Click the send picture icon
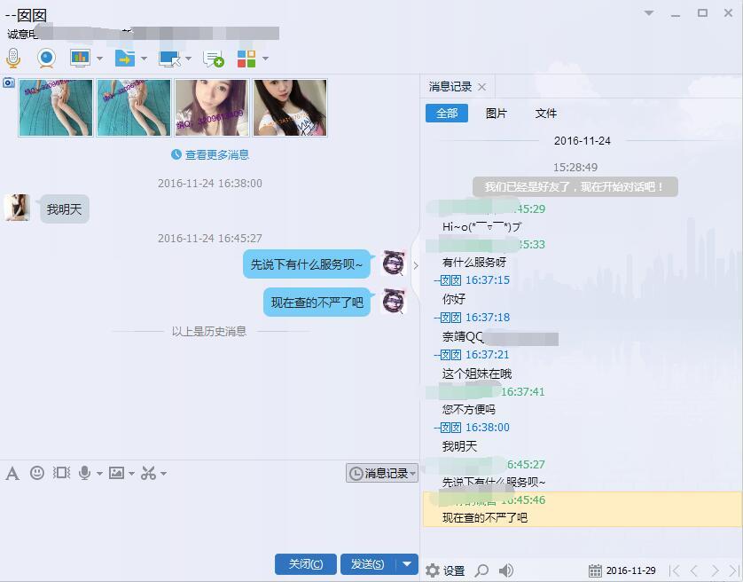Image resolution: width=743 pixels, height=582 pixels. pos(116,473)
